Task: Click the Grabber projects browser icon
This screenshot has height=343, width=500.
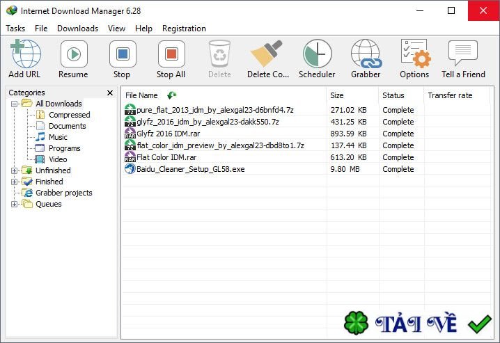Action: (x=27, y=192)
